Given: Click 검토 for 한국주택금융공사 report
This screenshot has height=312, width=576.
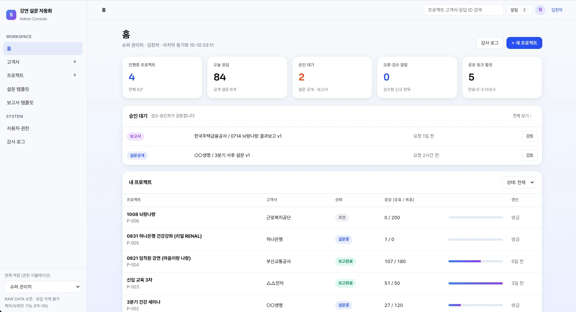Looking at the screenshot, I should tap(530, 136).
